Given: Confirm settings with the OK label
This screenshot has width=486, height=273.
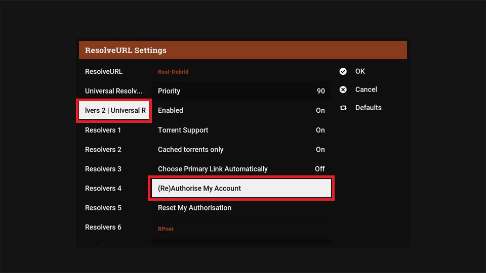Looking at the screenshot, I should click(x=360, y=71).
